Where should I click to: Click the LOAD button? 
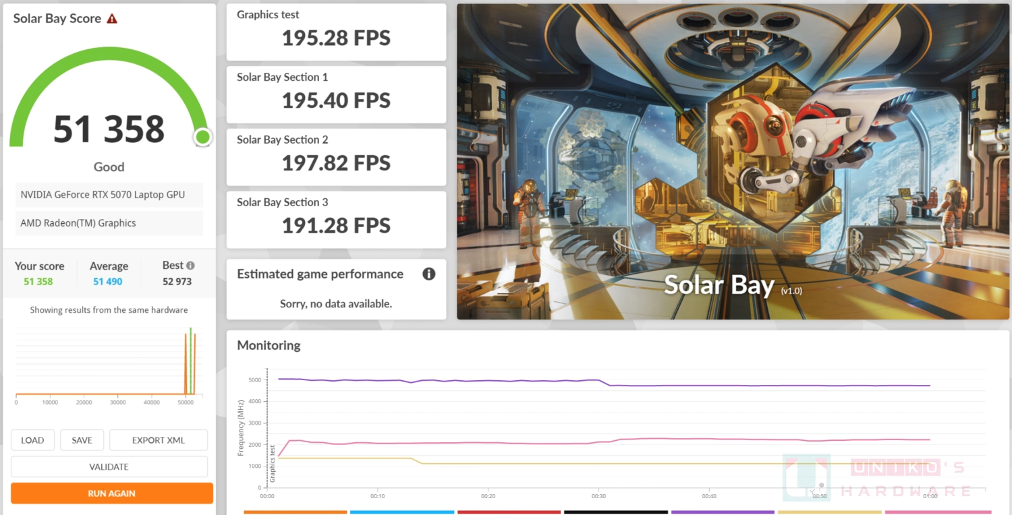[32, 440]
